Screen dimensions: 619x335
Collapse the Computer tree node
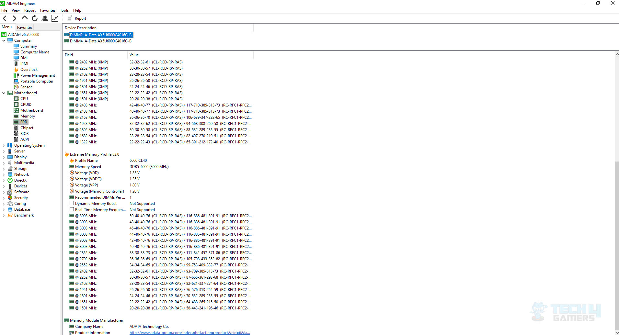(4, 40)
